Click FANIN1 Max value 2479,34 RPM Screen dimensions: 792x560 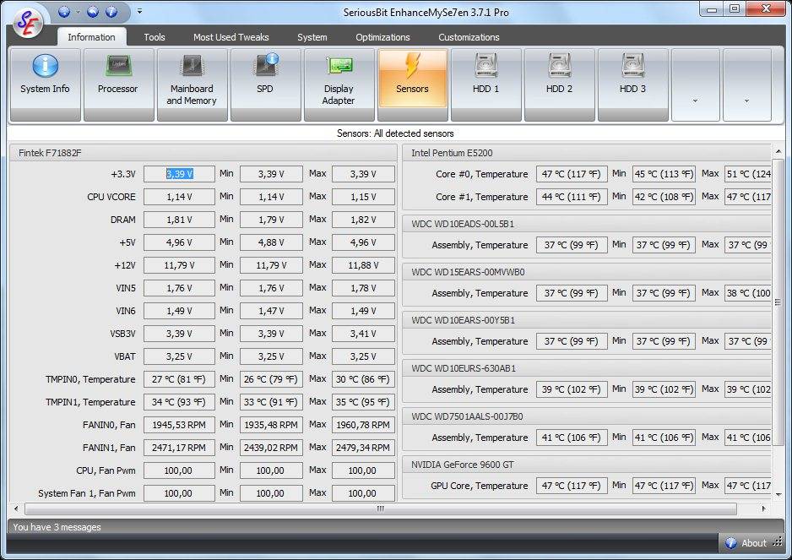[363, 448]
